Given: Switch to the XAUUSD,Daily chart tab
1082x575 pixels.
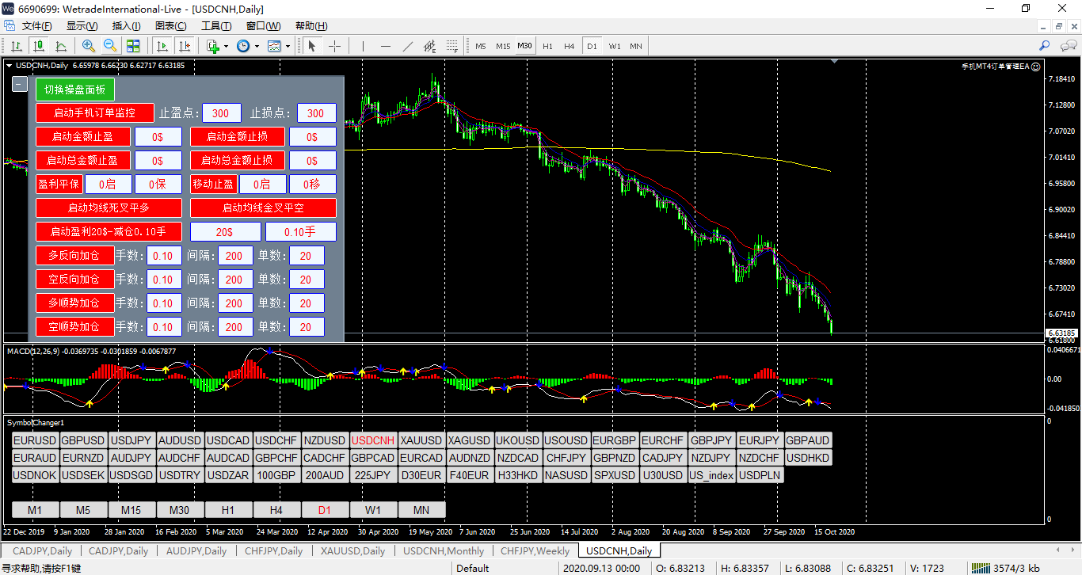Looking at the screenshot, I should point(352,550).
